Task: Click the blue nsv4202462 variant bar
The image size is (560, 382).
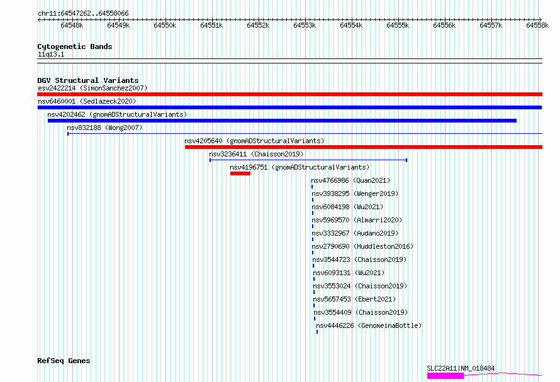Action: point(282,121)
